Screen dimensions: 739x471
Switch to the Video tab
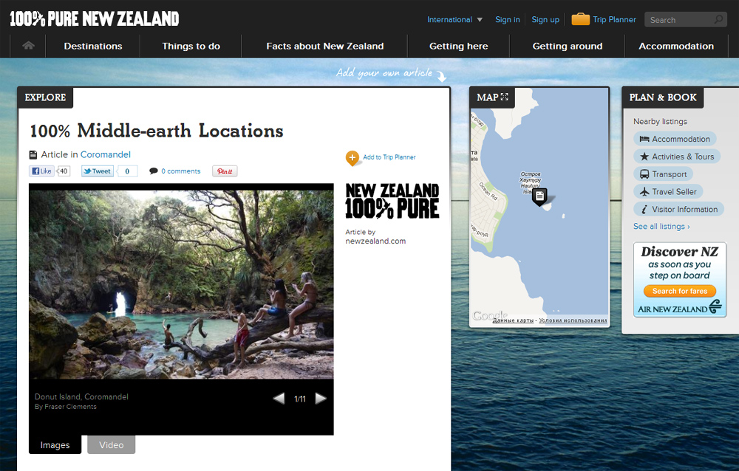coord(112,444)
